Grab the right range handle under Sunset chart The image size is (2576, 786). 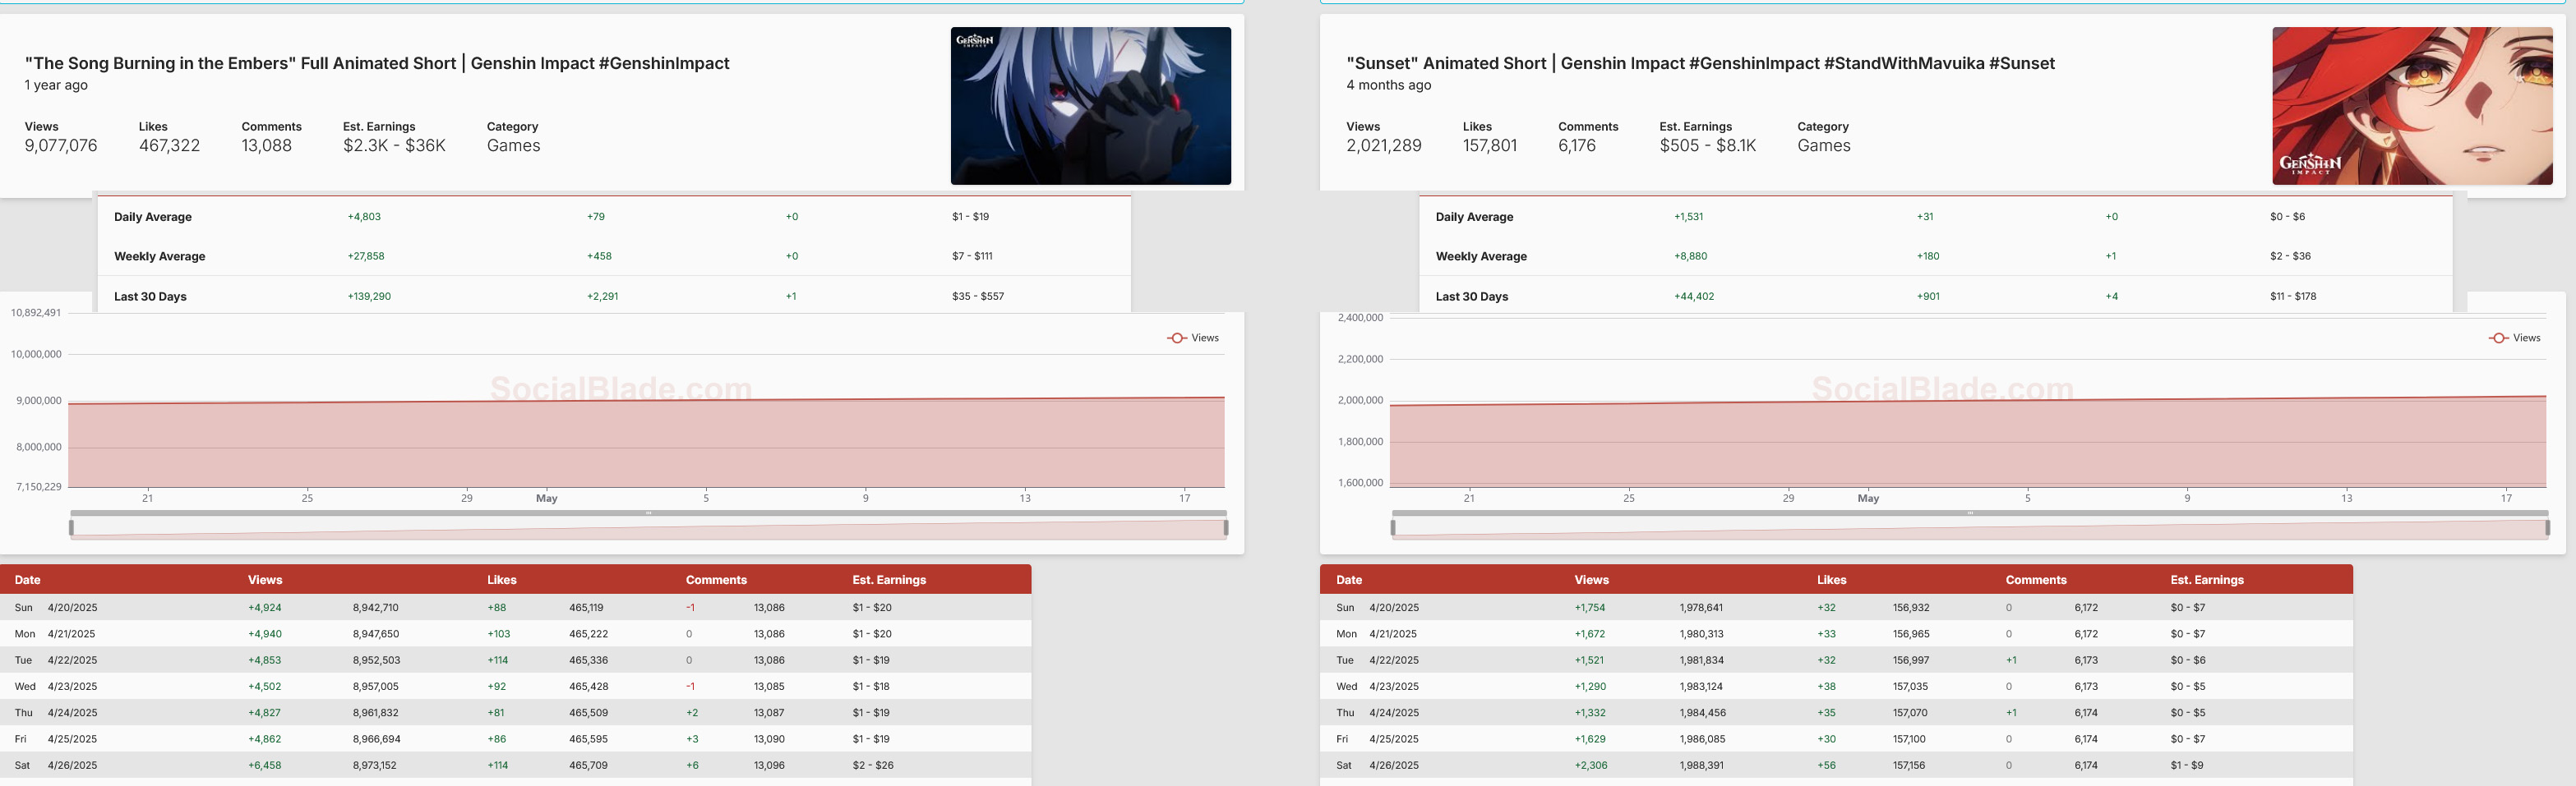[2547, 526]
